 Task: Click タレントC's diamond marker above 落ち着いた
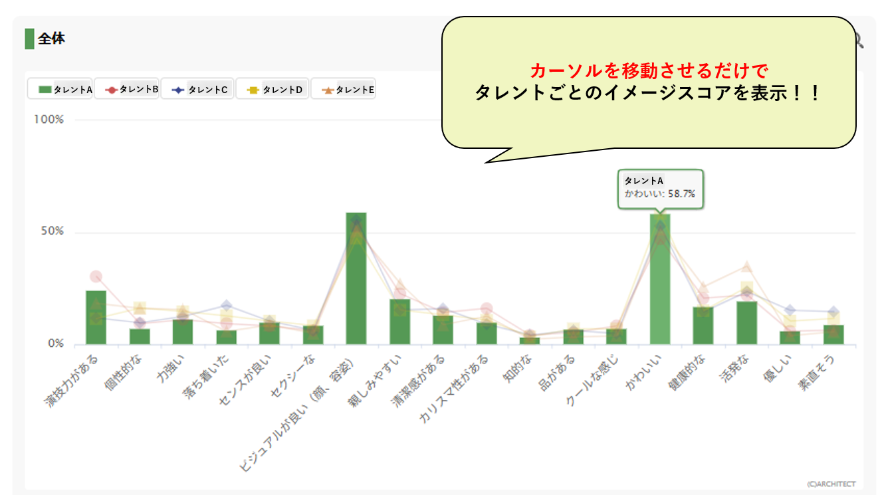(227, 306)
